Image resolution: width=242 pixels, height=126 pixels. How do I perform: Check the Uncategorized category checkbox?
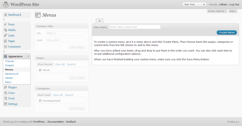point(40,101)
